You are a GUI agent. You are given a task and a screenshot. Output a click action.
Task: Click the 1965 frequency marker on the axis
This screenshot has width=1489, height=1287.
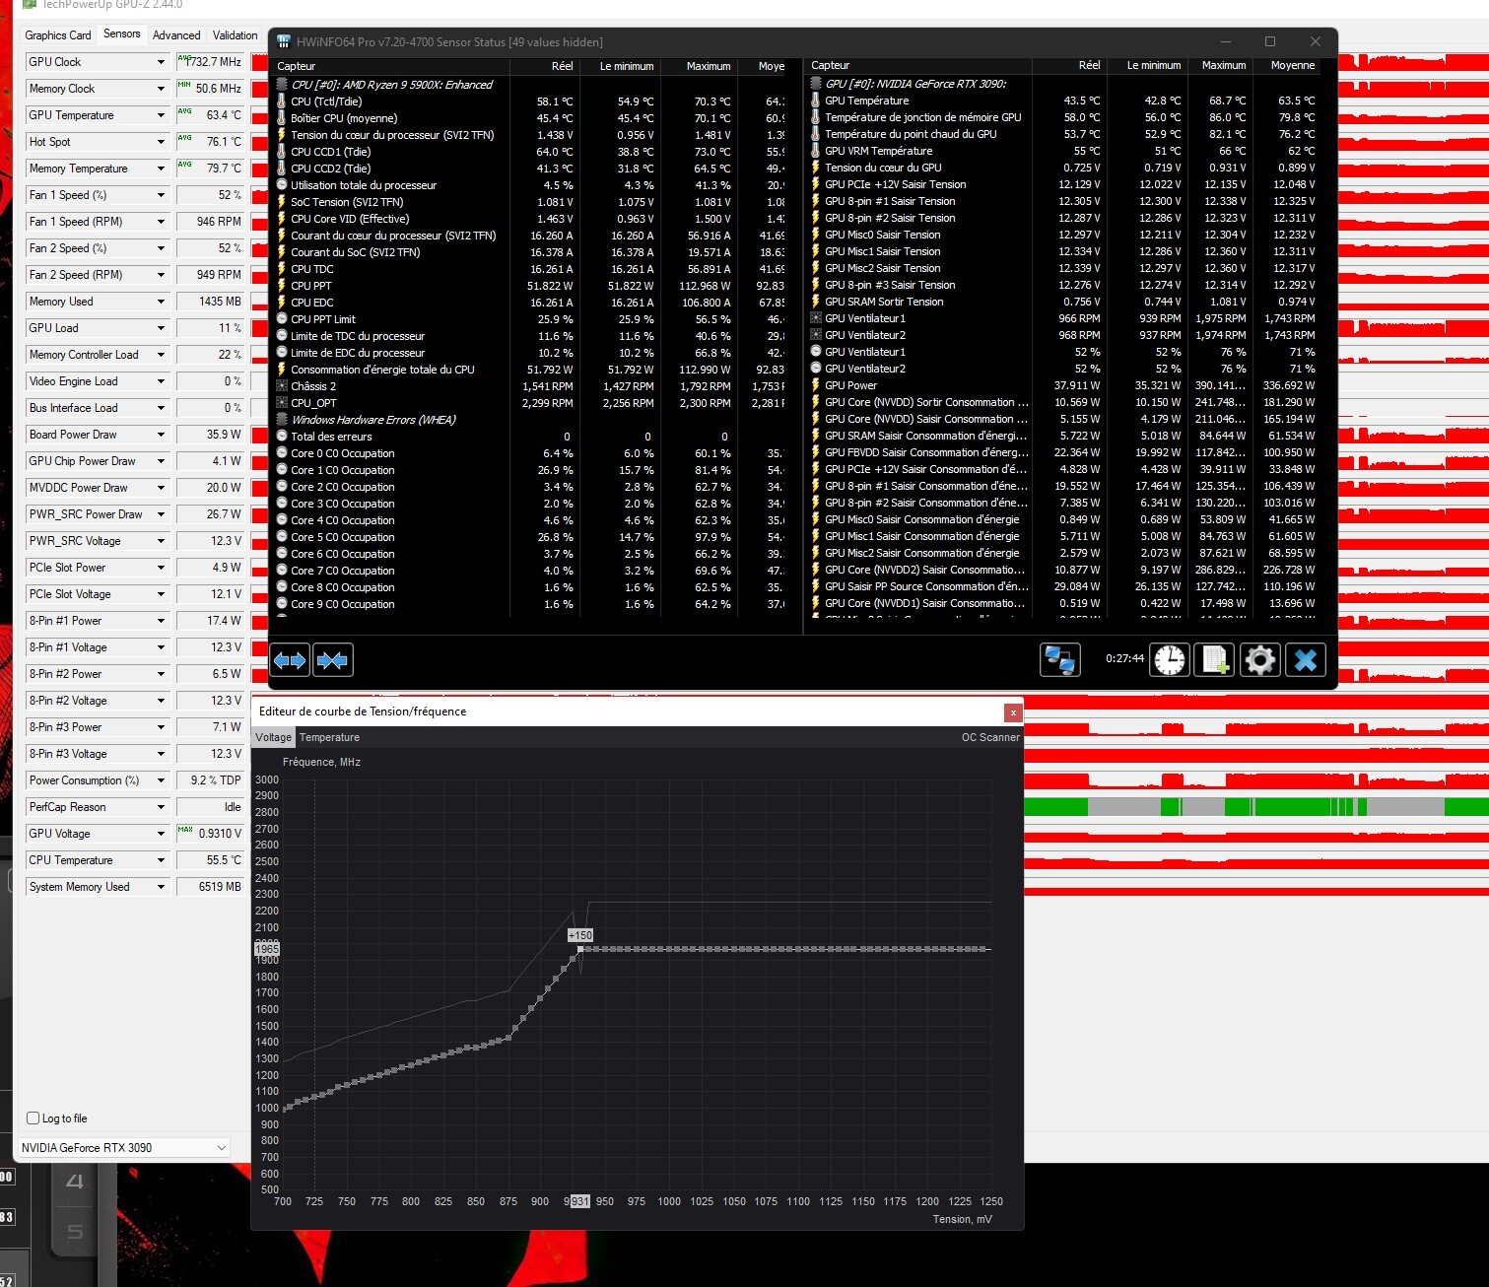pos(267,949)
